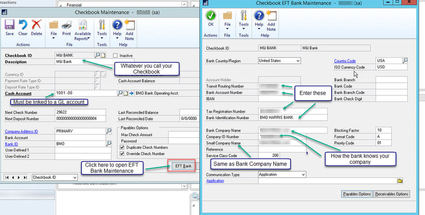The width and height of the screenshot is (425, 215).
Task: Click blue arrow expansion beside Cash Account
Action: [131, 93]
